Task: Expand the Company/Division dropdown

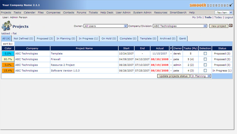Action: click(180, 26)
